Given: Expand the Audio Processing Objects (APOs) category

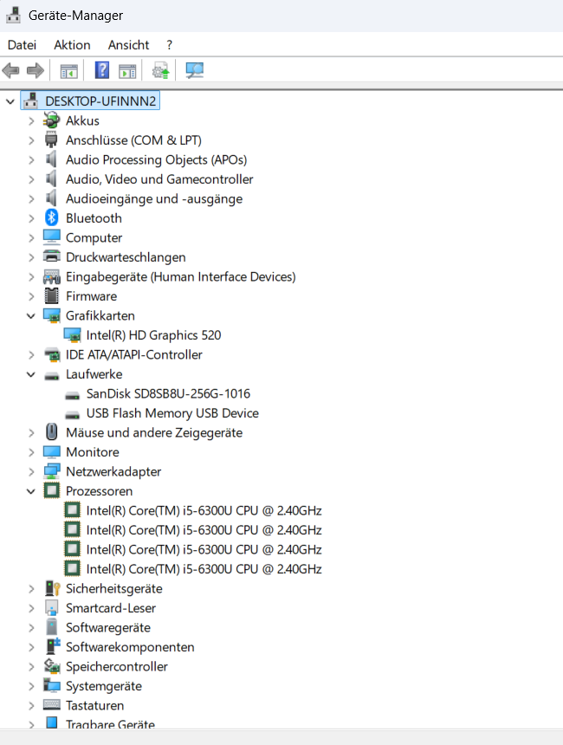Looking at the screenshot, I should pos(31,159).
